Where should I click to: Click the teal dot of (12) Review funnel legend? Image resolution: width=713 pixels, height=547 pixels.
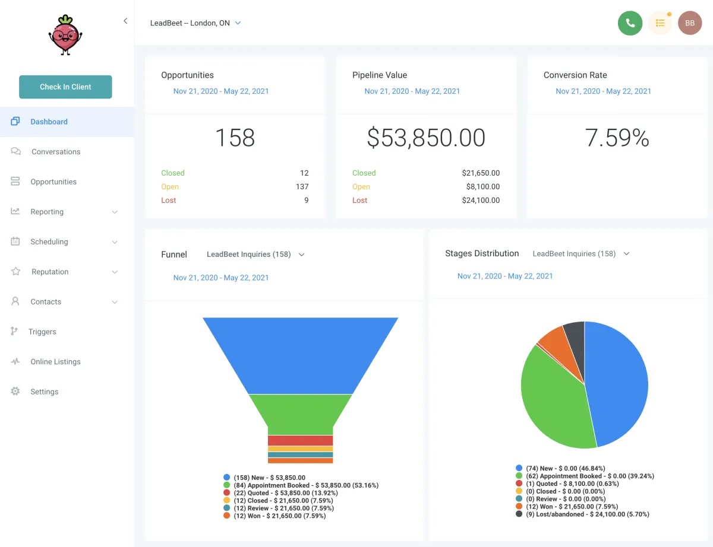tap(226, 508)
